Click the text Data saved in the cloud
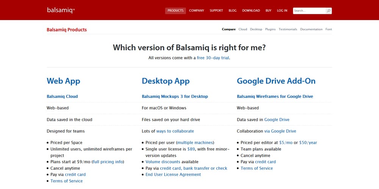379x189 pixels. pyautogui.click(x=69, y=119)
